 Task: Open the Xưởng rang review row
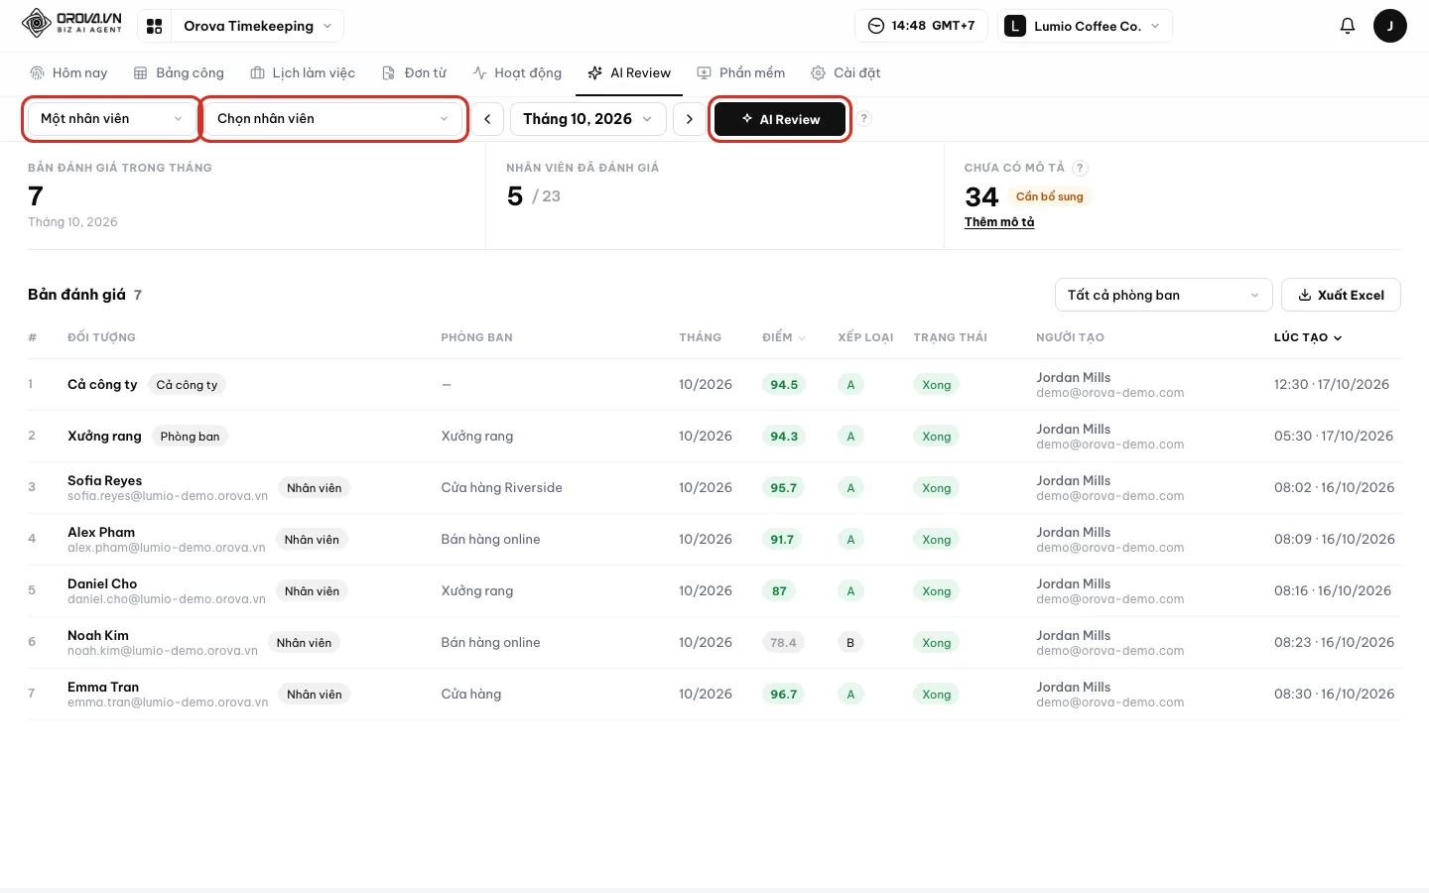714,437
